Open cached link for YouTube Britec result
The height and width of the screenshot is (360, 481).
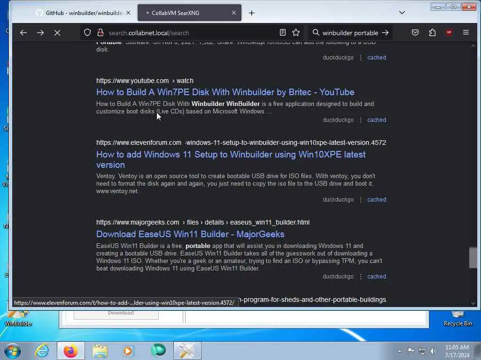pyautogui.click(x=376, y=120)
